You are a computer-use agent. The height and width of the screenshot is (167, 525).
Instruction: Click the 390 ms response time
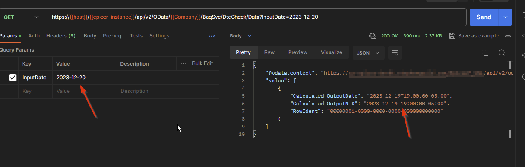click(411, 36)
